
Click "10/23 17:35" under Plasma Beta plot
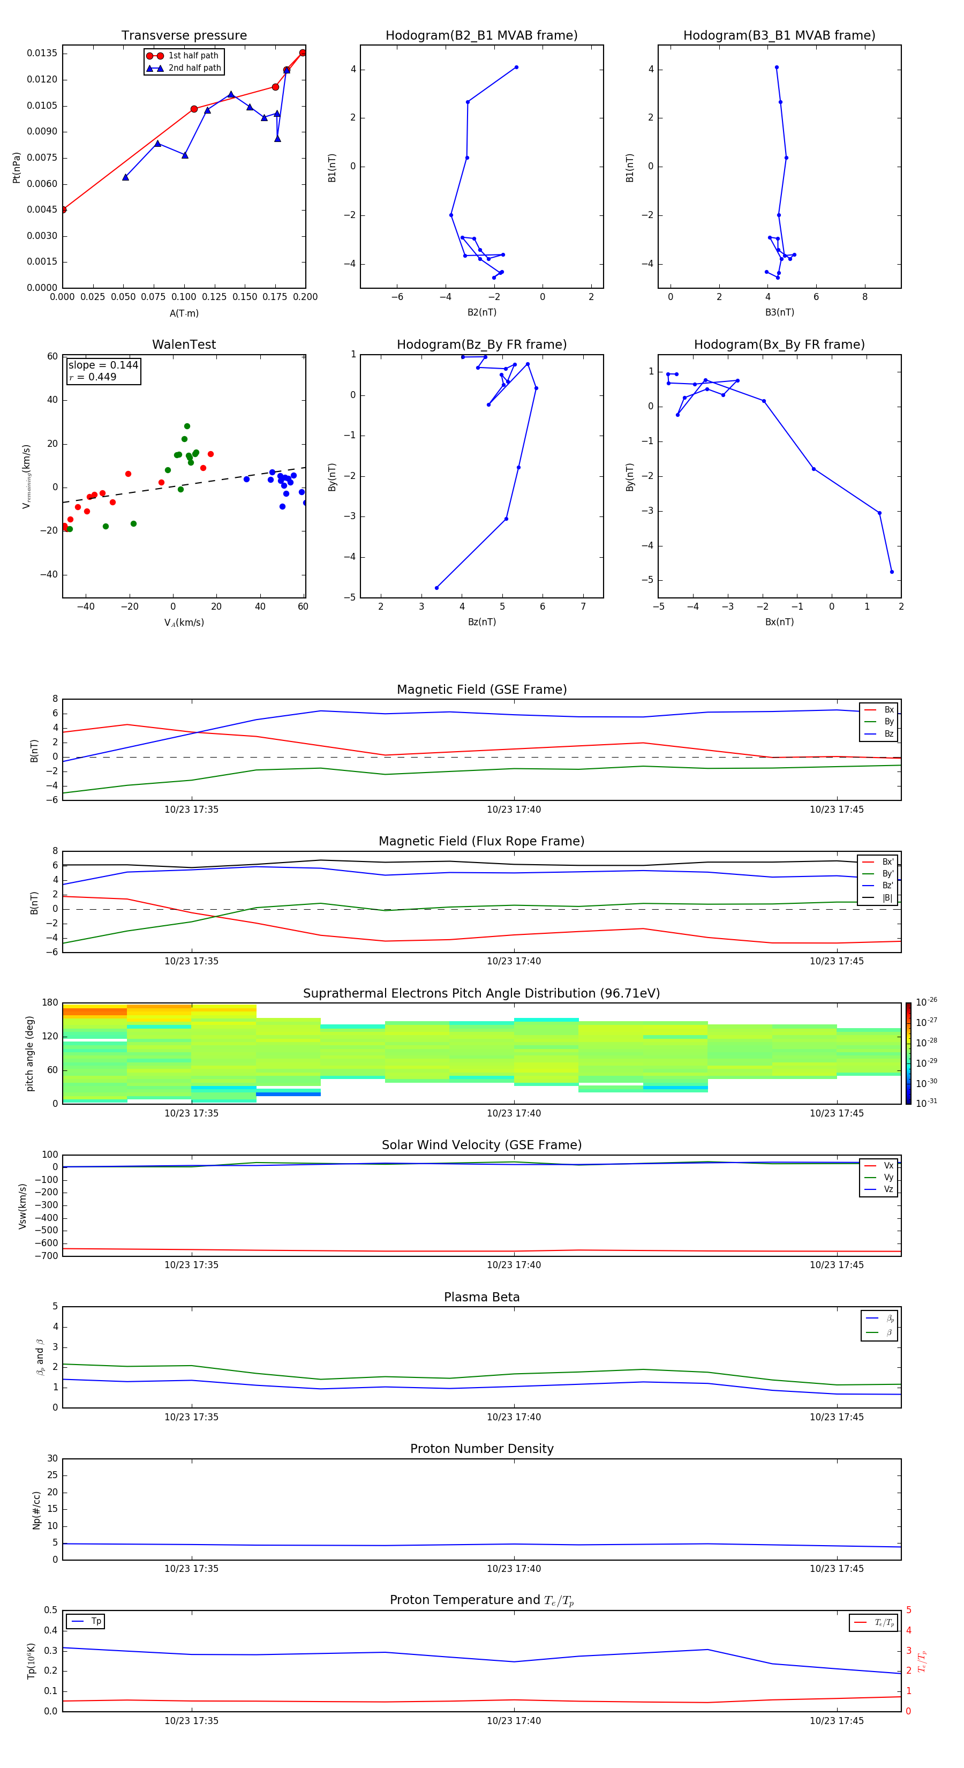pyautogui.click(x=191, y=1417)
